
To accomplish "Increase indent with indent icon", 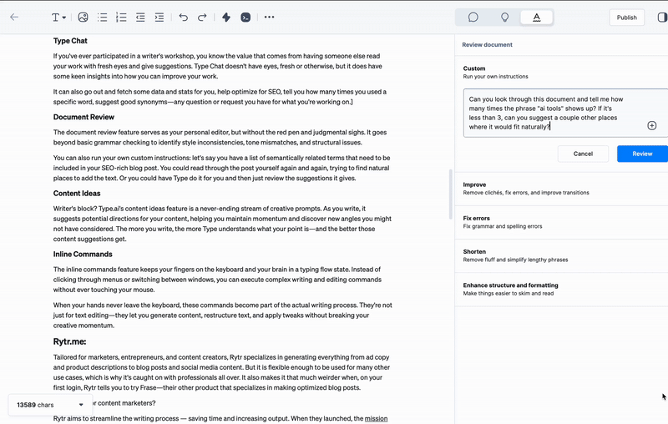I will [x=159, y=17].
